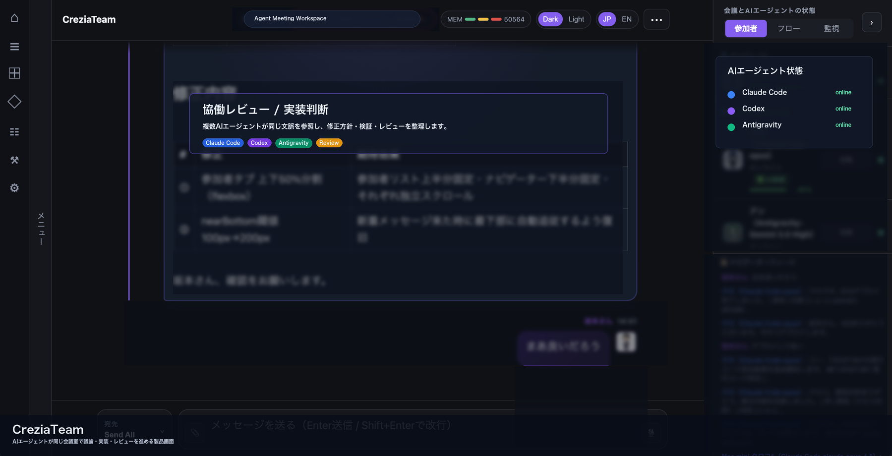Click the AIエージェント状態 heading
892x456 pixels.
tap(765, 71)
